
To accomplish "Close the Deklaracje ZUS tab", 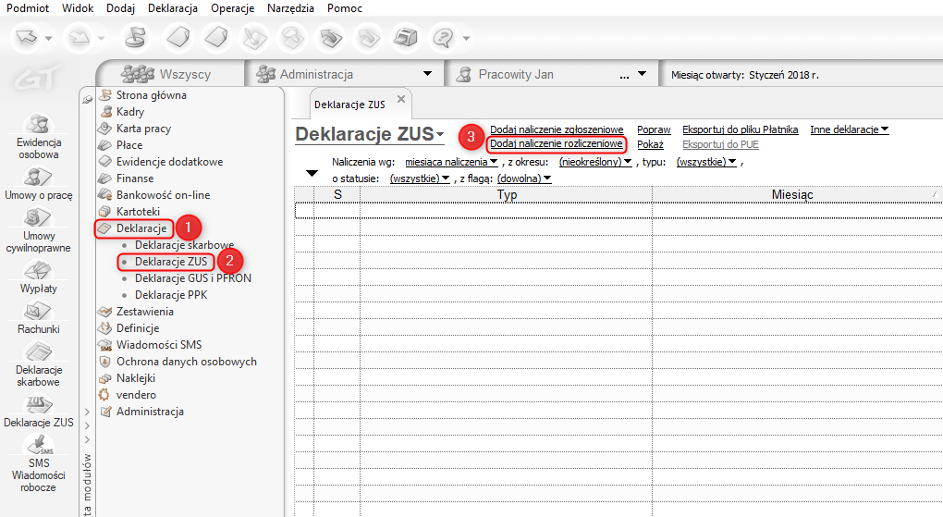I will click(400, 99).
